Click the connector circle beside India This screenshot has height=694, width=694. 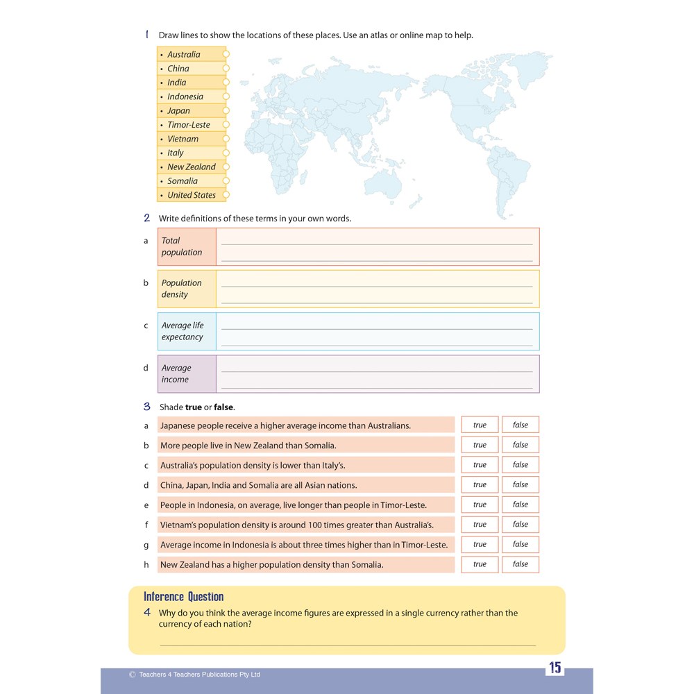(x=226, y=83)
